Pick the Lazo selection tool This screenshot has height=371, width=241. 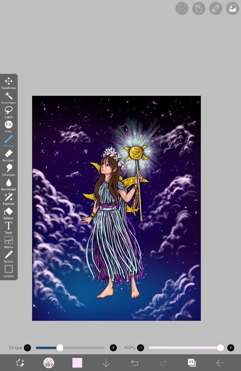tap(8, 112)
